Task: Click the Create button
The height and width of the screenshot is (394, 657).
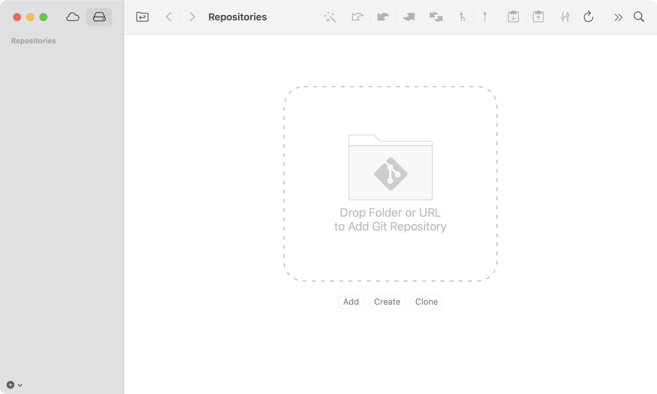Action: [387, 302]
